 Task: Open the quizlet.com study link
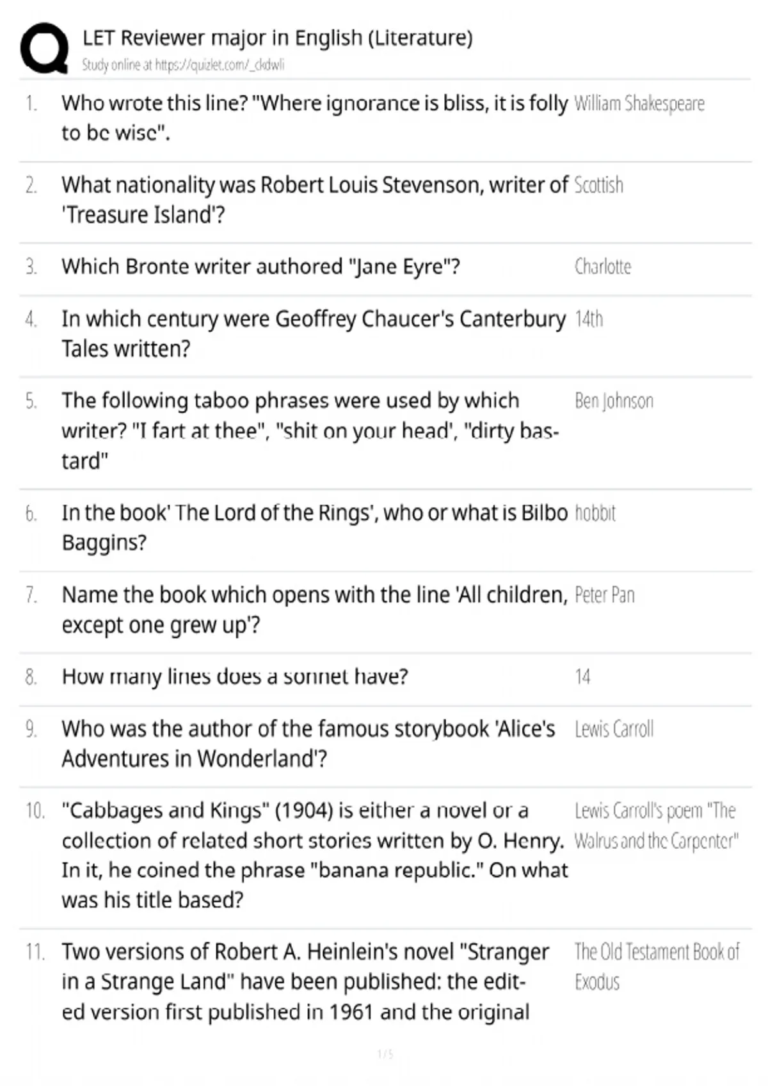pyautogui.click(x=220, y=65)
